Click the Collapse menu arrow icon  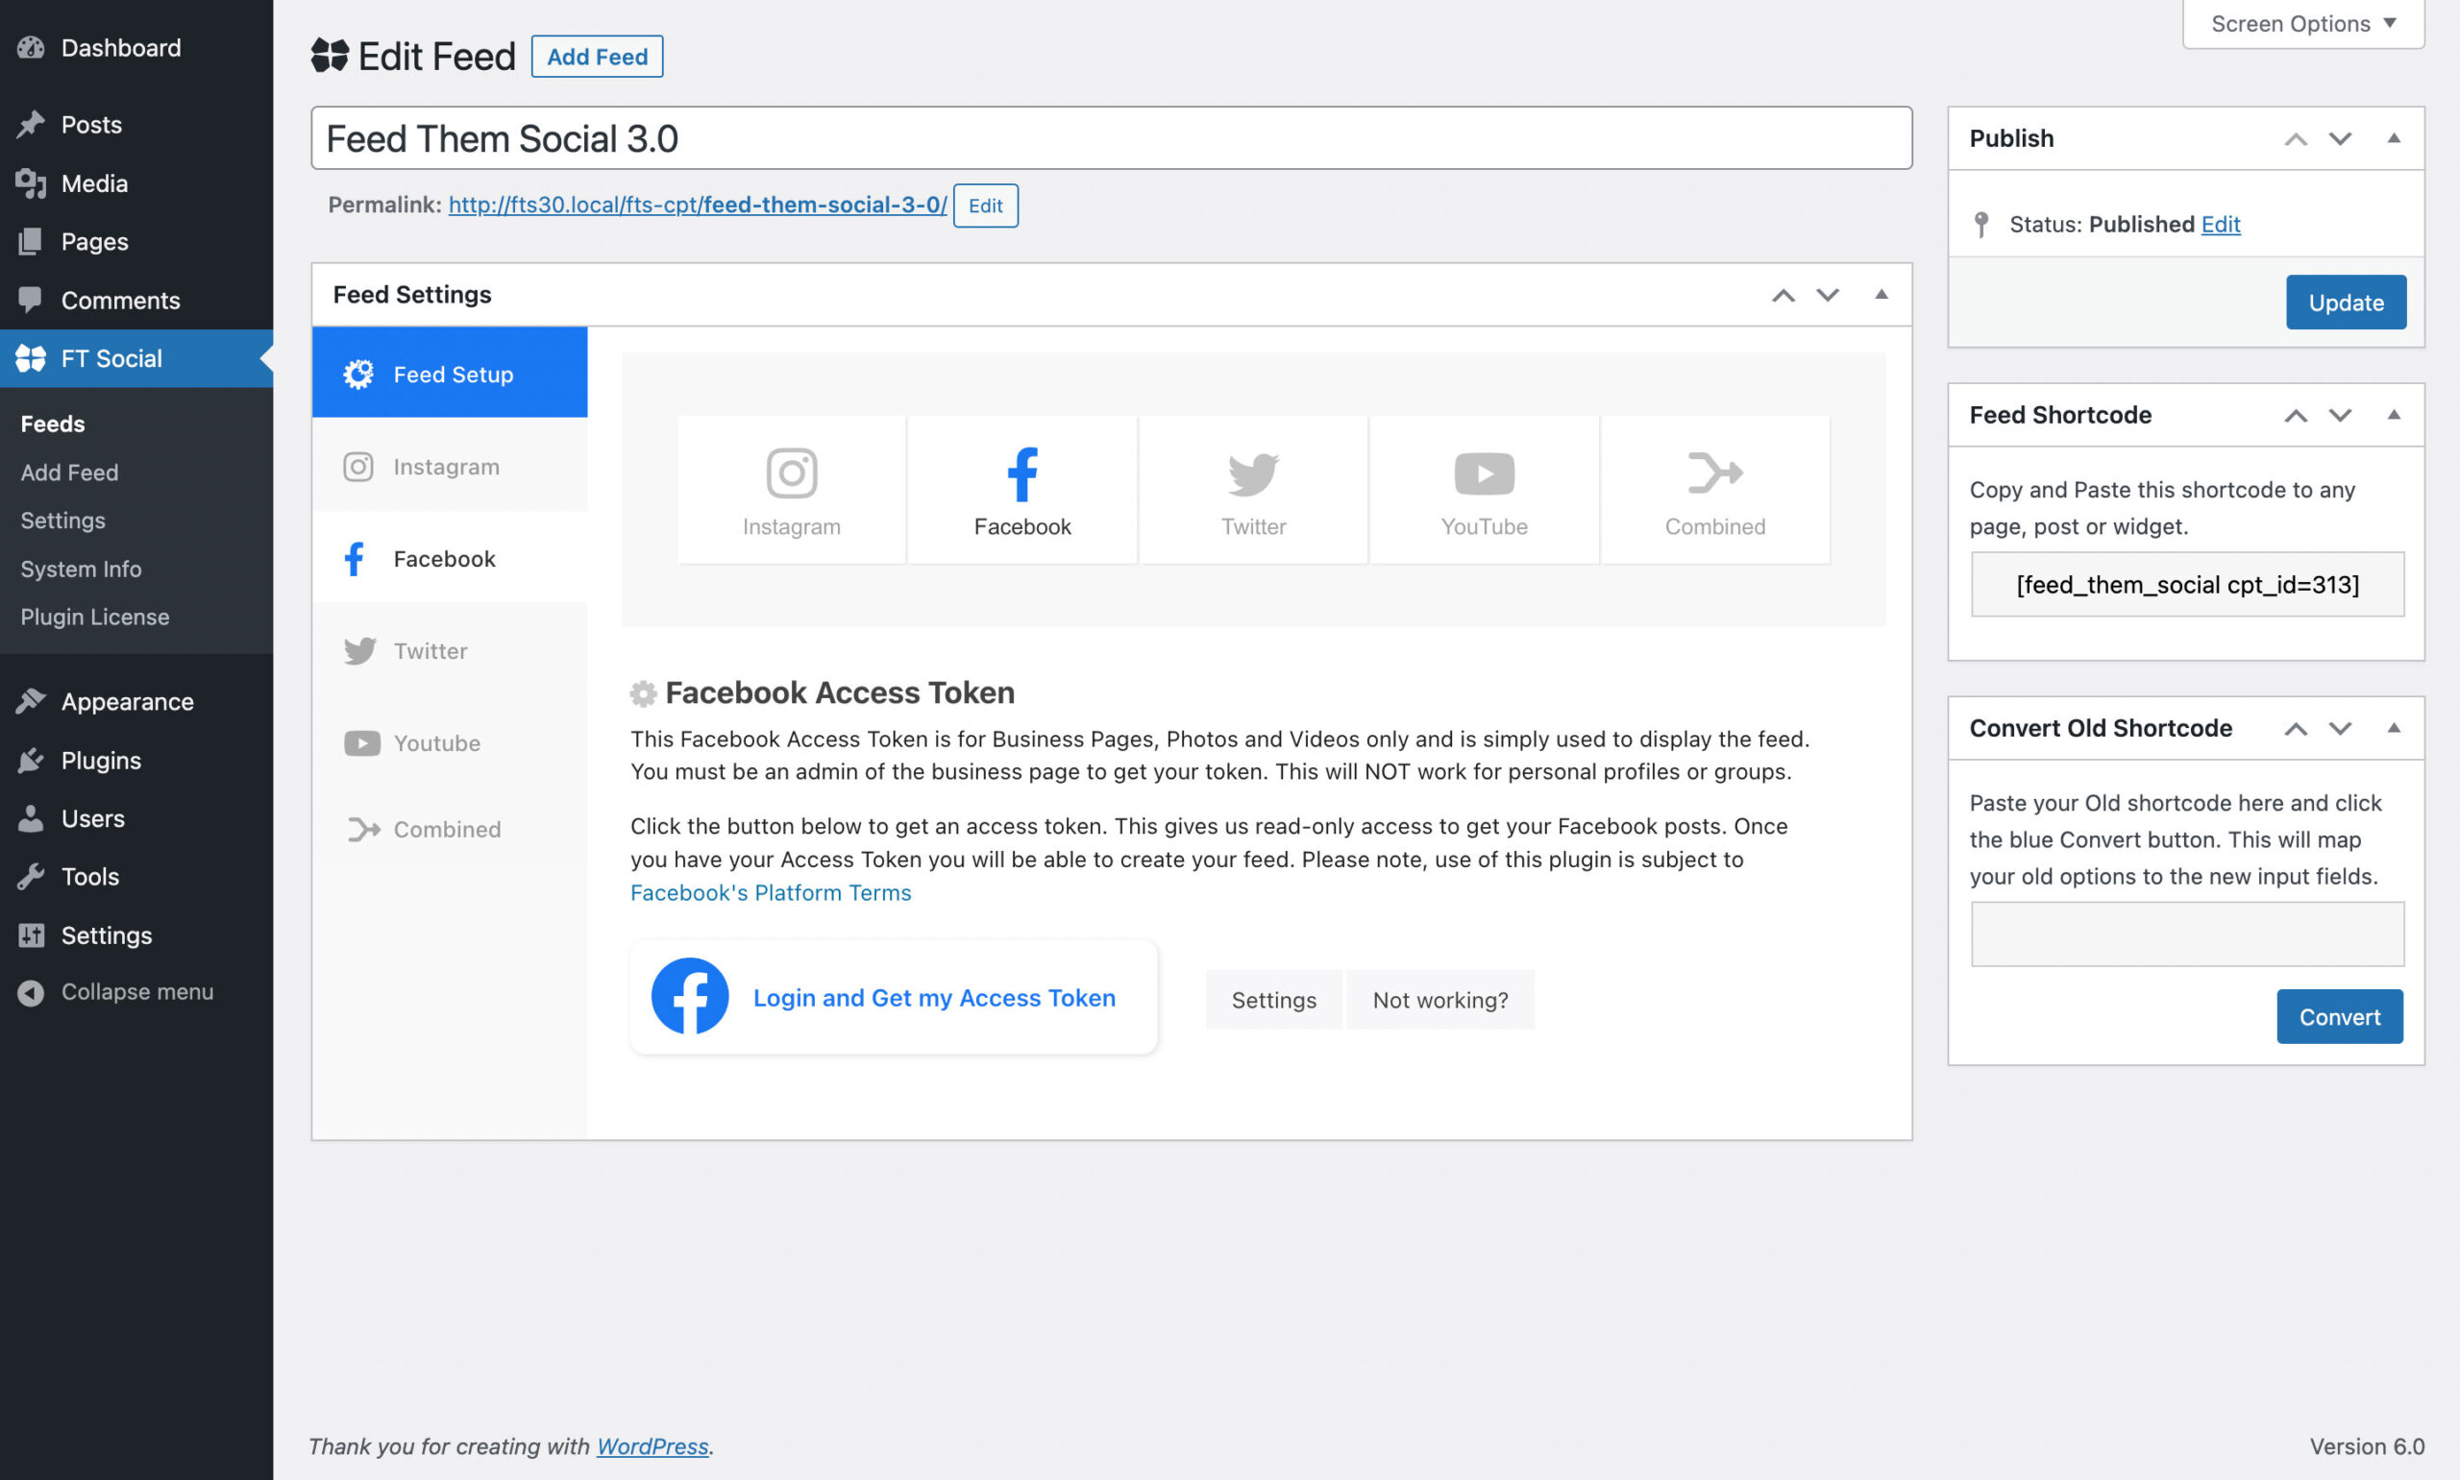click(x=31, y=992)
